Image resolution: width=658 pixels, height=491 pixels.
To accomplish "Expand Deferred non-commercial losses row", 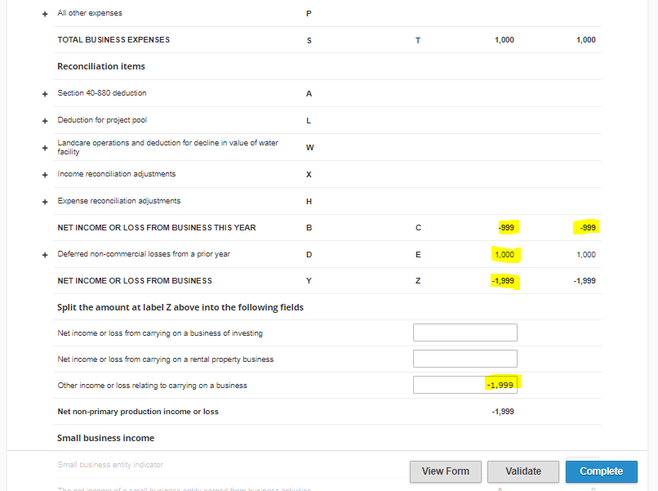I will tap(45, 255).
